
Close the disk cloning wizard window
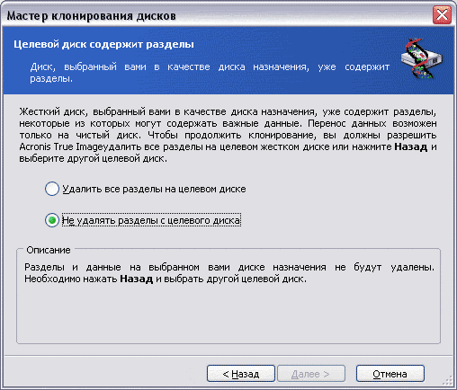point(442,15)
